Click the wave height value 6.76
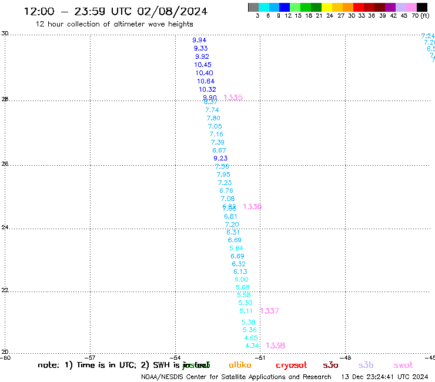 226,190
